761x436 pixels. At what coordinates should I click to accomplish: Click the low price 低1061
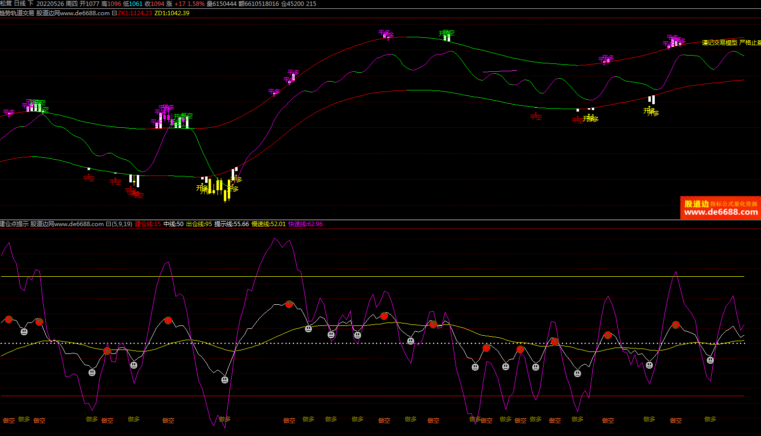tap(133, 3)
